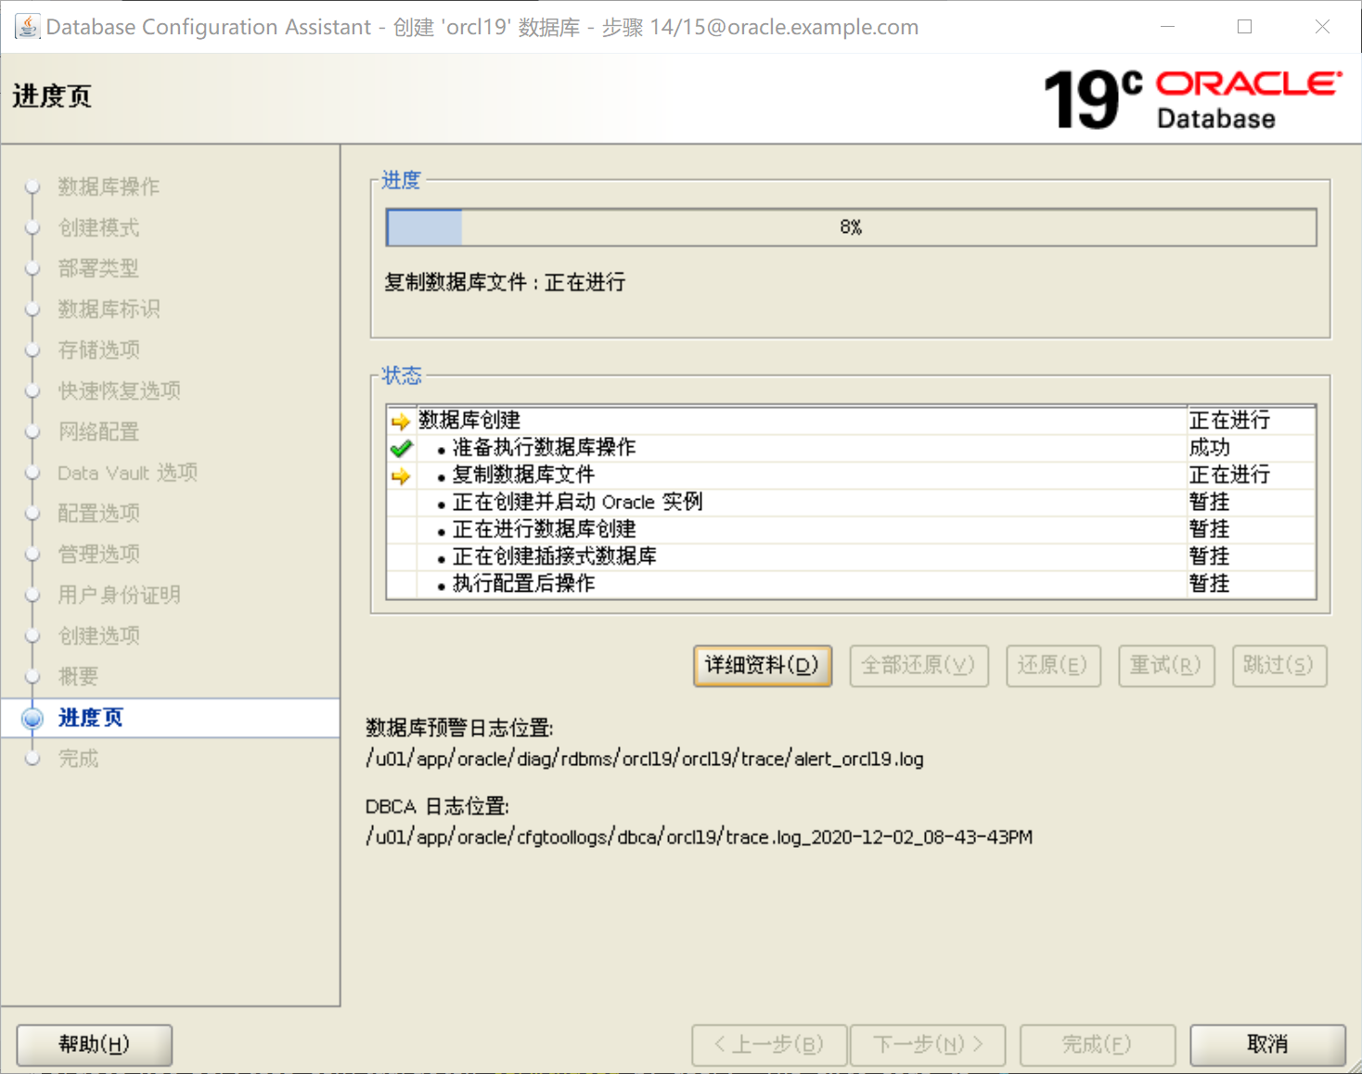
Task: Click 数据库创建 row in status table
Action: click(851, 421)
